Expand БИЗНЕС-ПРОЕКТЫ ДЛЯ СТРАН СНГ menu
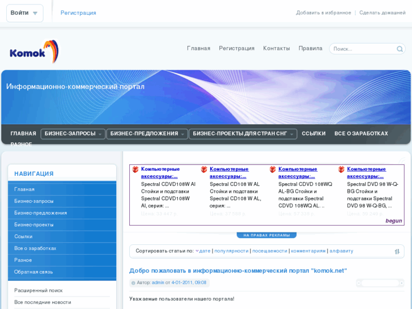412x309 pixels. point(243,134)
